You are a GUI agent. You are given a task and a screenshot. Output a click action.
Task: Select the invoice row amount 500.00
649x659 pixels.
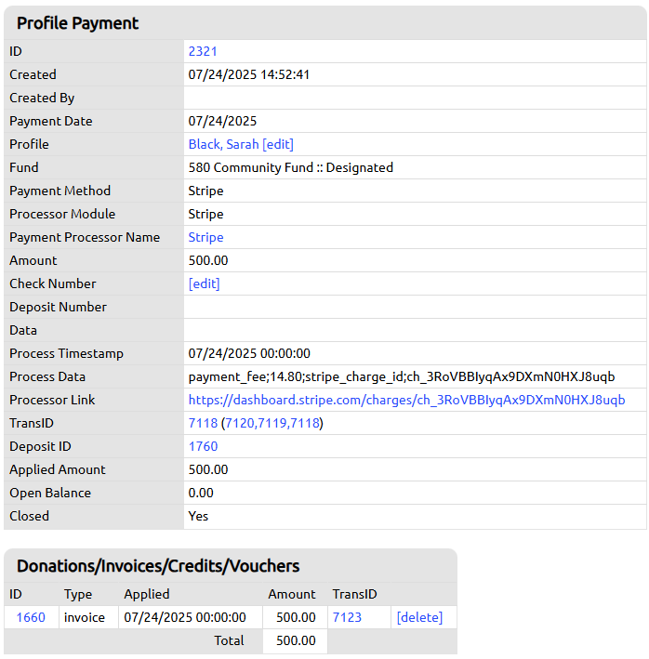point(296,617)
